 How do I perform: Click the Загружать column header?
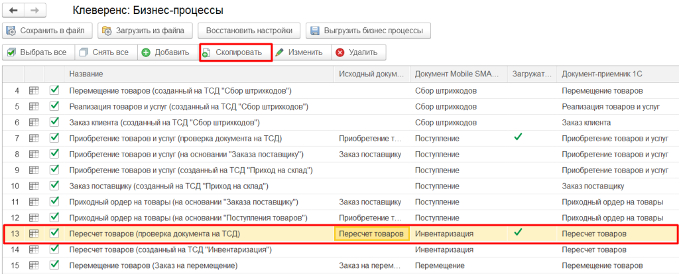[x=532, y=74]
